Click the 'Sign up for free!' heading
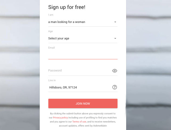The width and height of the screenshot is (171, 130). pos(67,7)
